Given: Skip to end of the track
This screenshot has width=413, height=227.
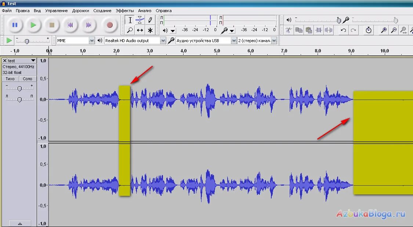Looking at the screenshot, I should coord(88,25).
